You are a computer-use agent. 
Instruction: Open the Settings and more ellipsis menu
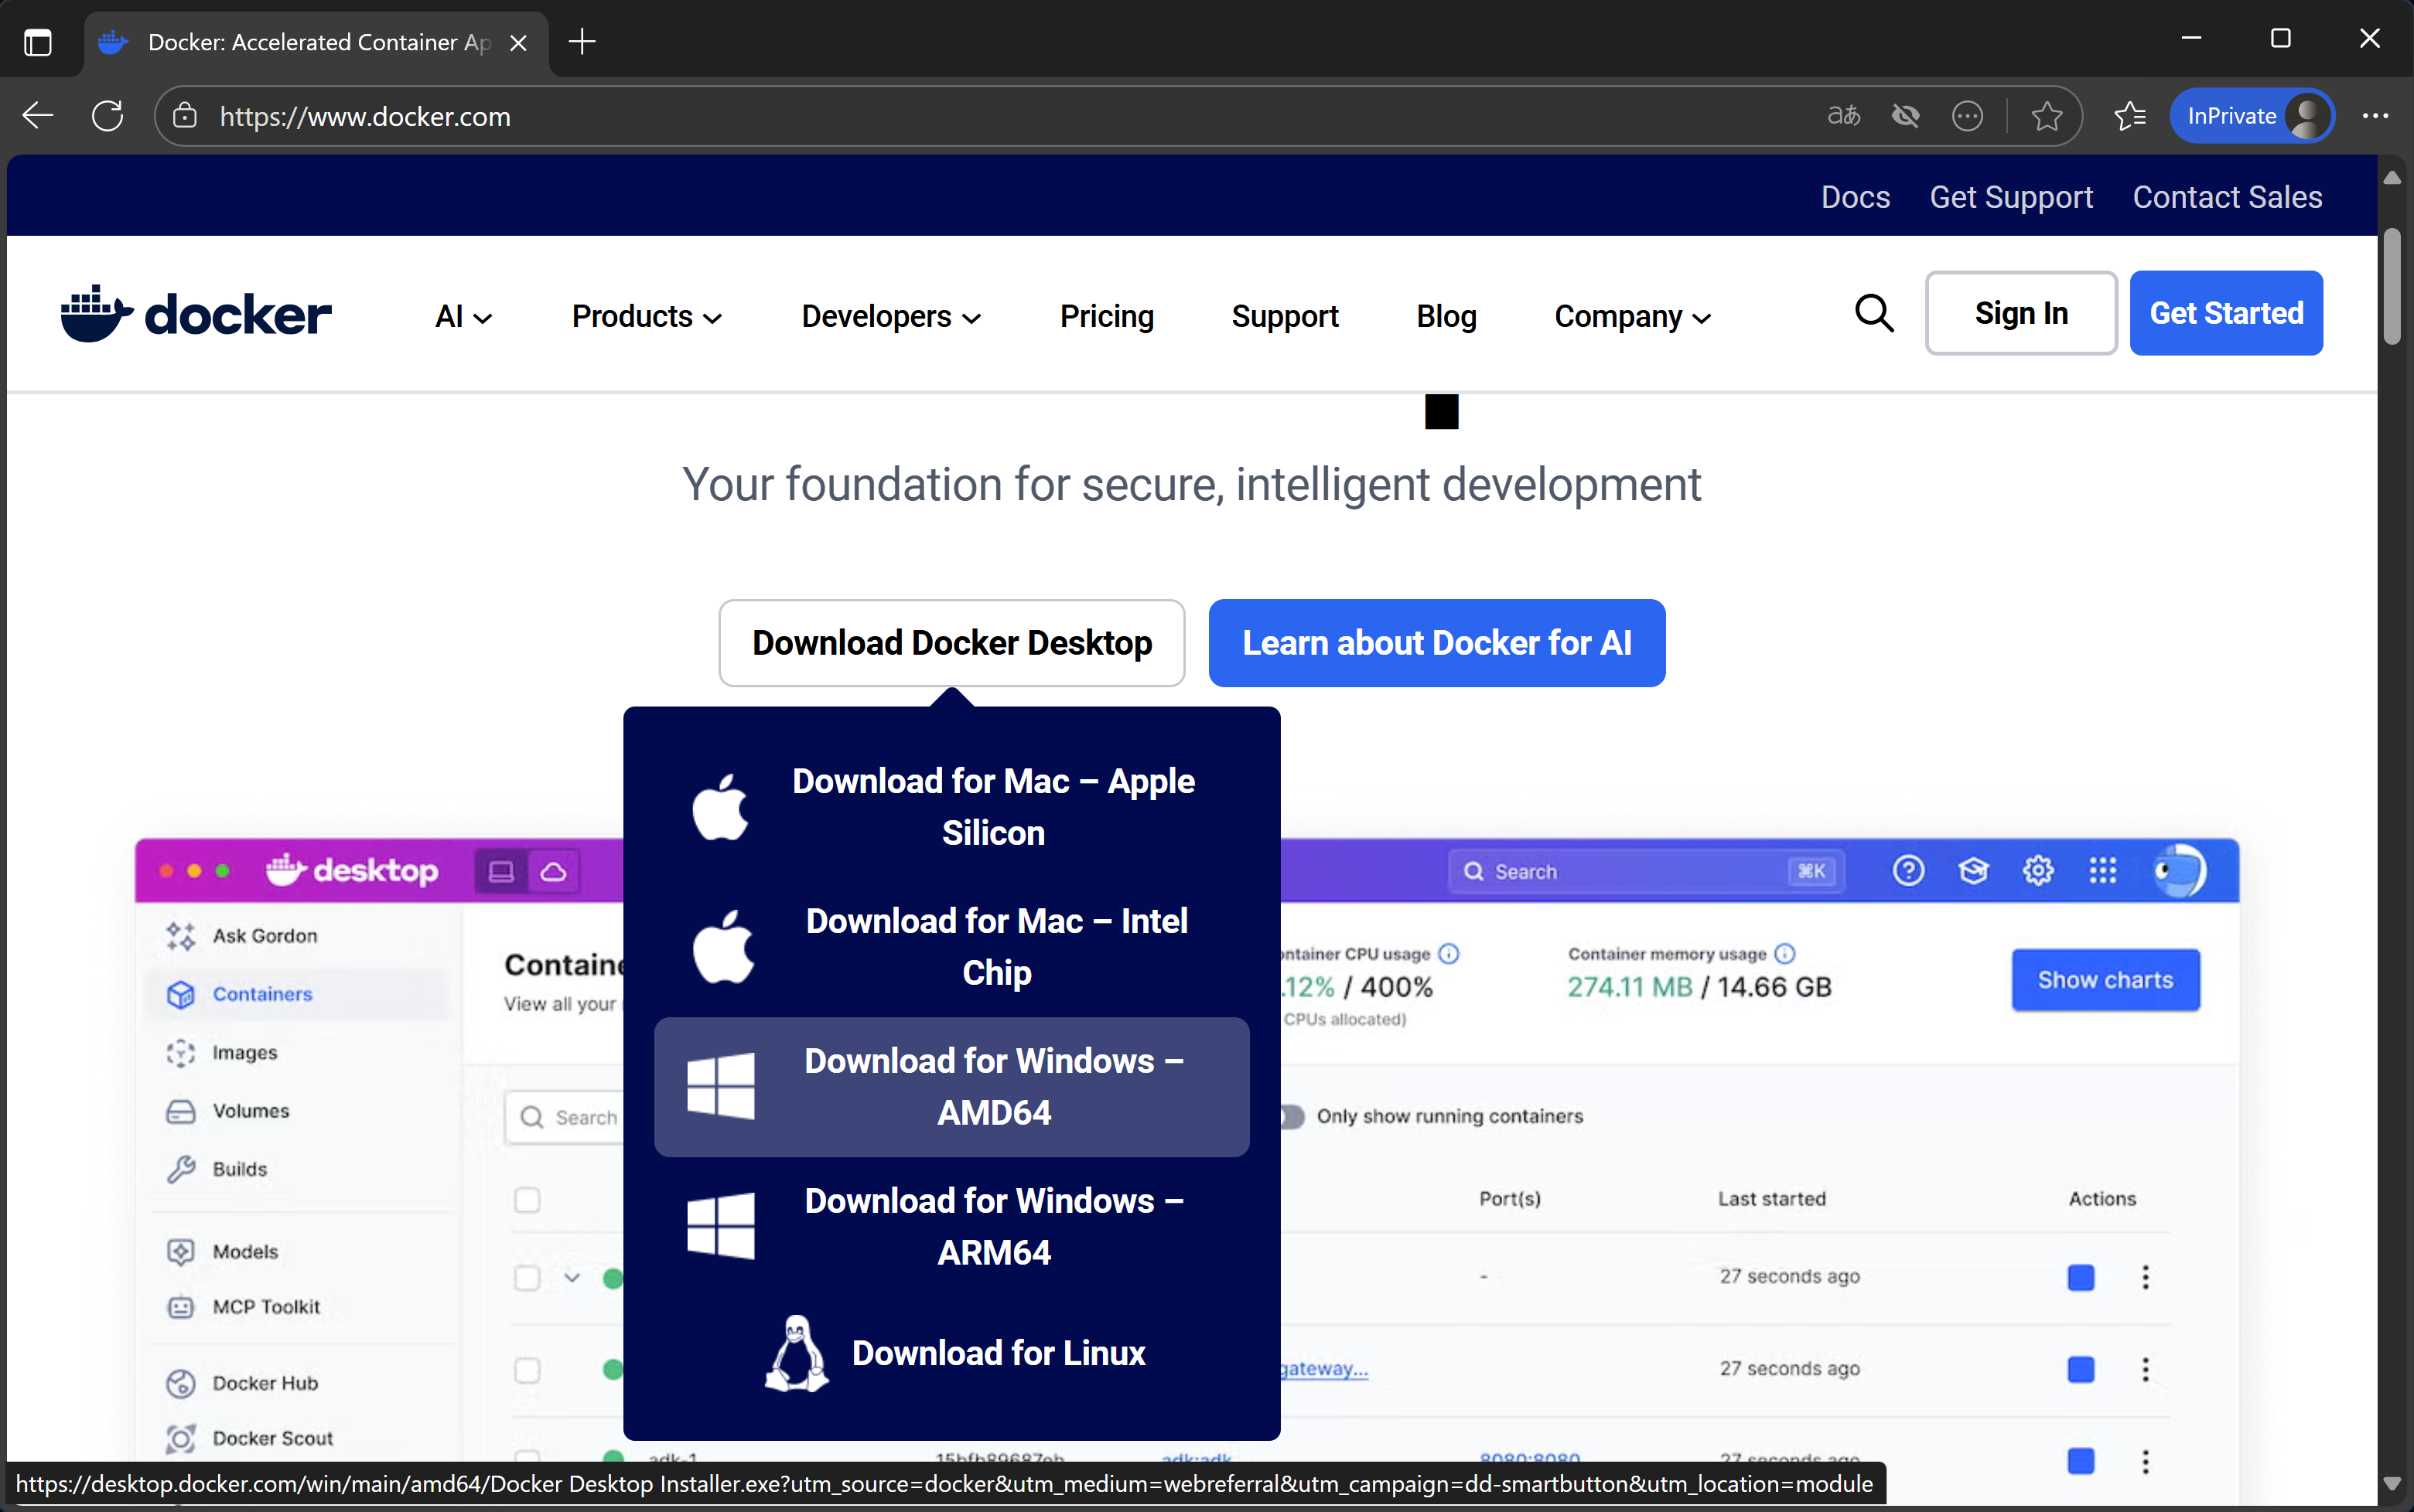click(2375, 116)
